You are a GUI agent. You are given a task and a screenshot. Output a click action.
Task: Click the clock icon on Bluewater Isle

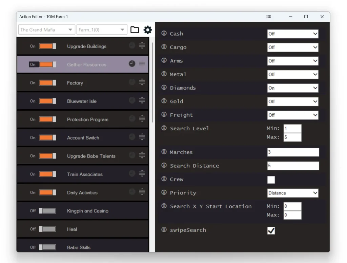132,100
